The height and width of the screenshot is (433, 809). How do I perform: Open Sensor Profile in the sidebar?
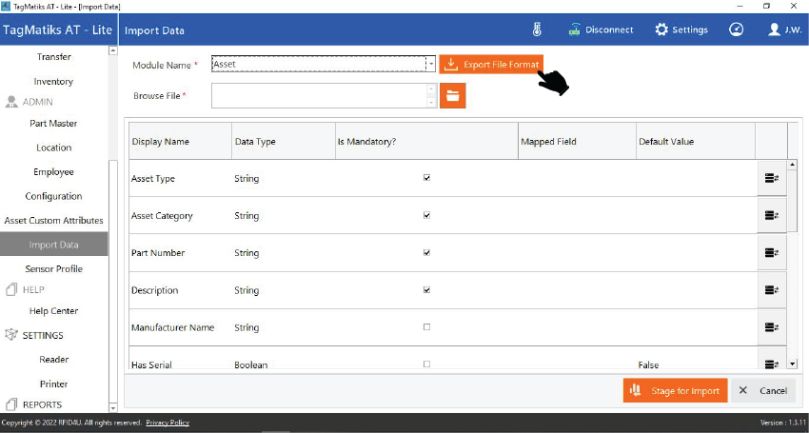click(53, 269)
